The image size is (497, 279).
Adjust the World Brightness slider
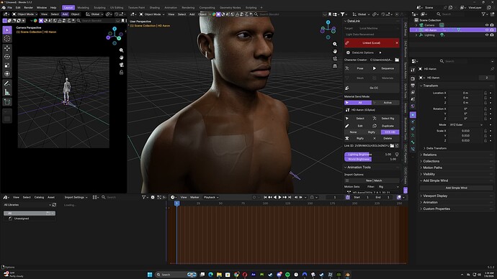(371, 159)
